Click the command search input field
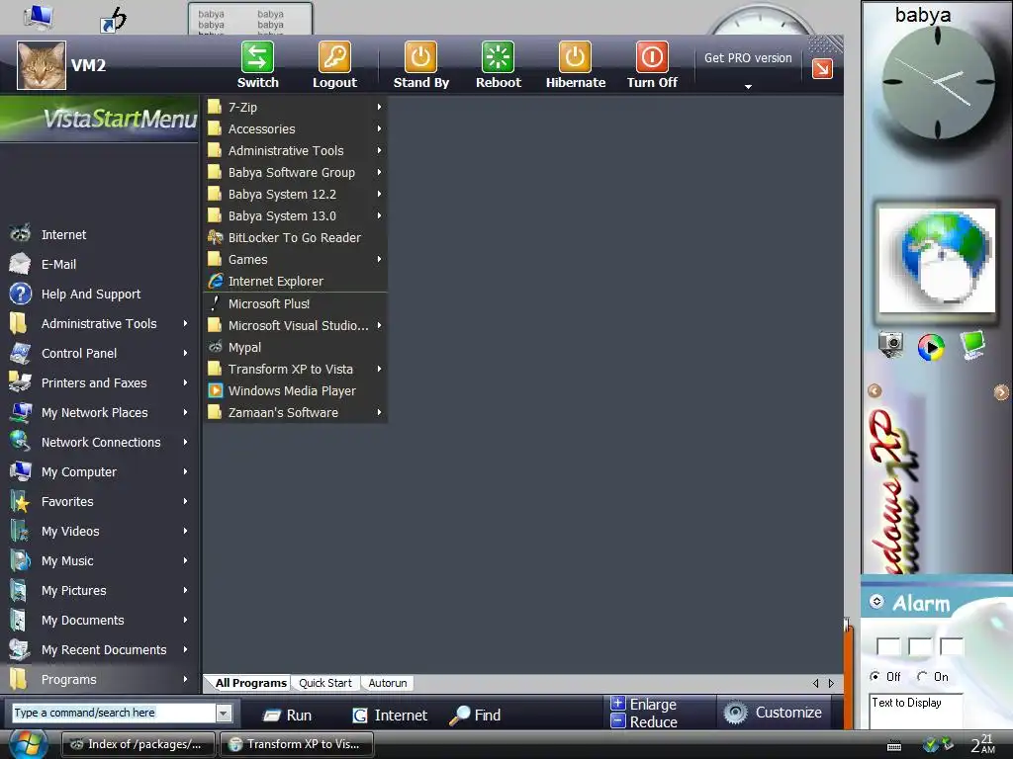 pyautogui.click(x=114, y=713)
